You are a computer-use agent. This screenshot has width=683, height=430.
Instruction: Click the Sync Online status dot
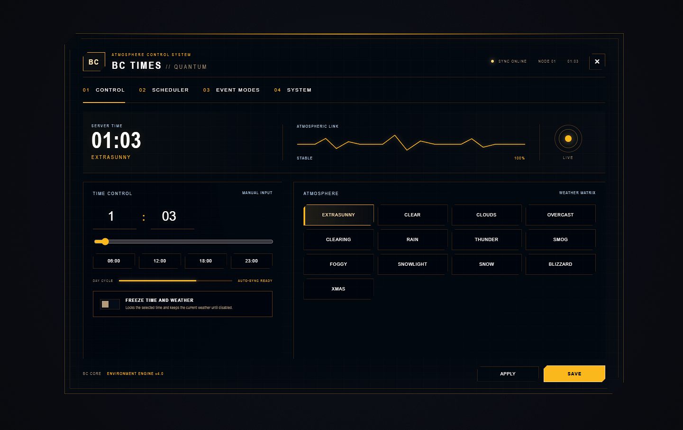(x=492, y=61)
